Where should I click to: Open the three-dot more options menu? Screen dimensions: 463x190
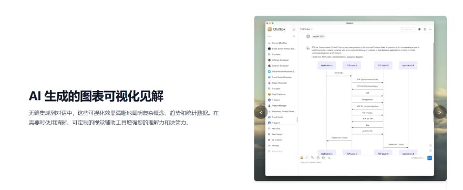pyautogui.click(x=430, y=29)
